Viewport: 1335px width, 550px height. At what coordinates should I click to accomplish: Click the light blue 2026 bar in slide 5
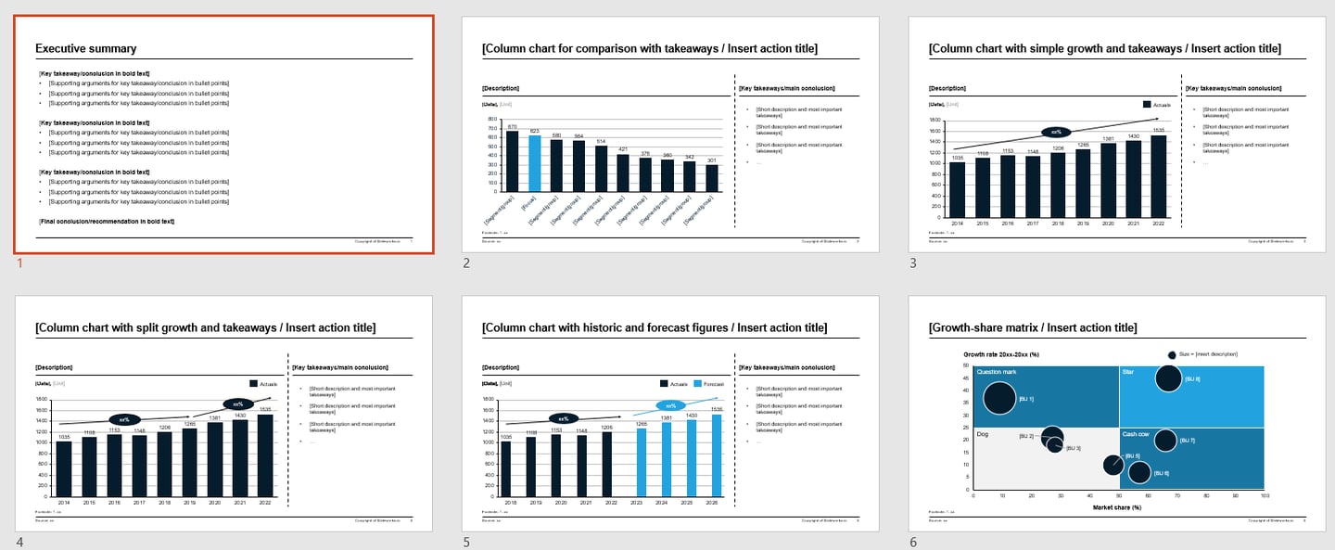click(716, 455)
